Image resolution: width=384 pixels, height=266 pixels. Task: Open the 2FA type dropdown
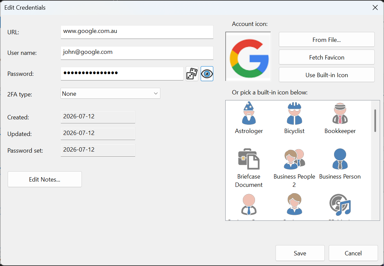[110, 93]
